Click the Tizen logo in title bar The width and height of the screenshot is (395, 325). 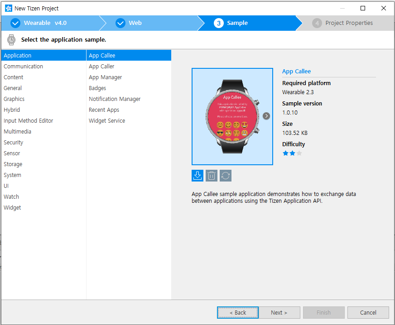(8, 8)
